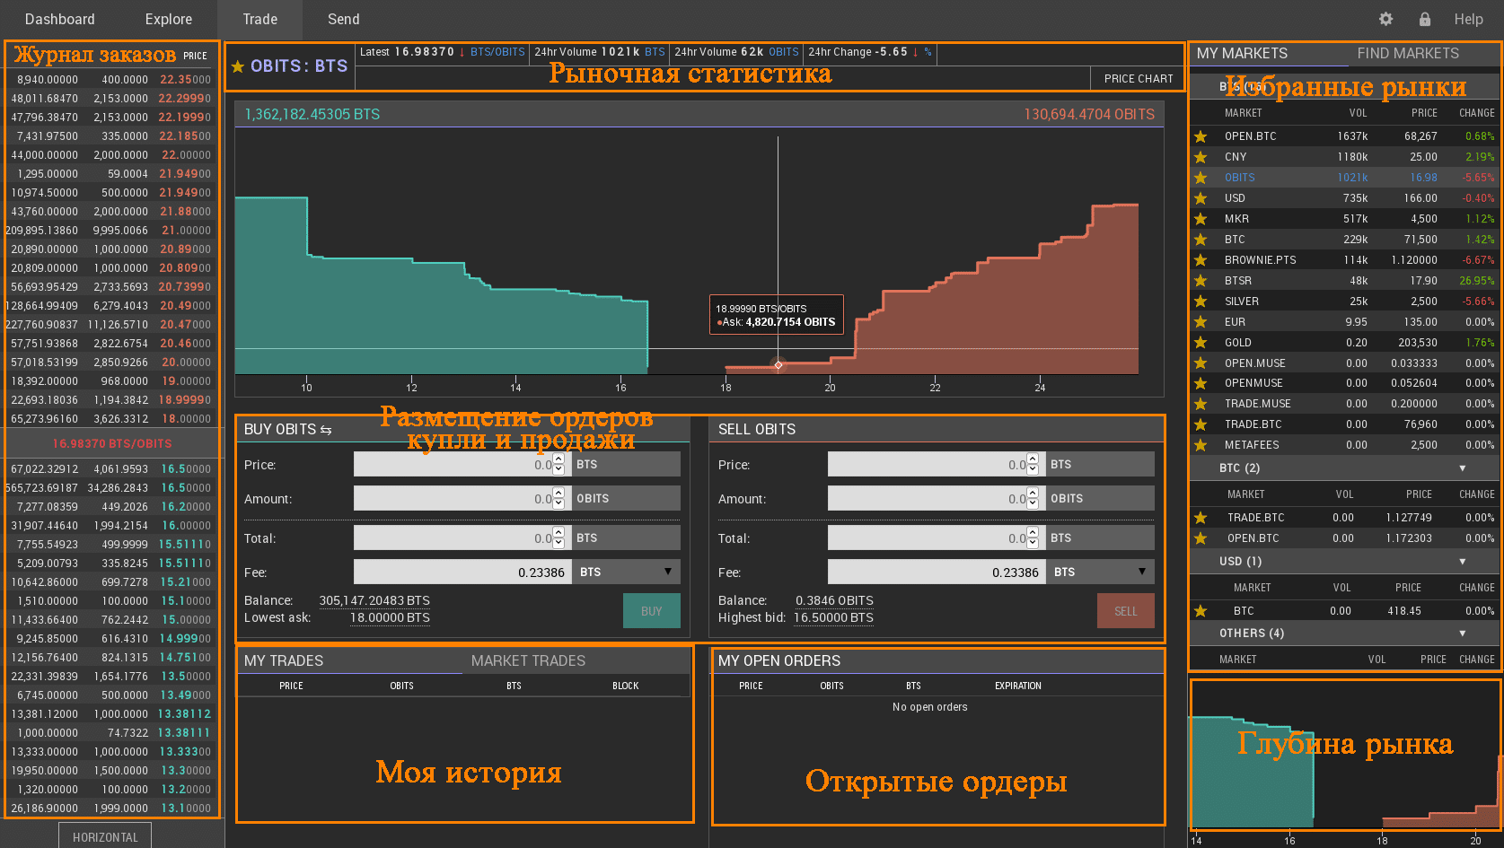
Task: Click star icon for OPEN.MUSE market
Action: tap(1201, 363)
